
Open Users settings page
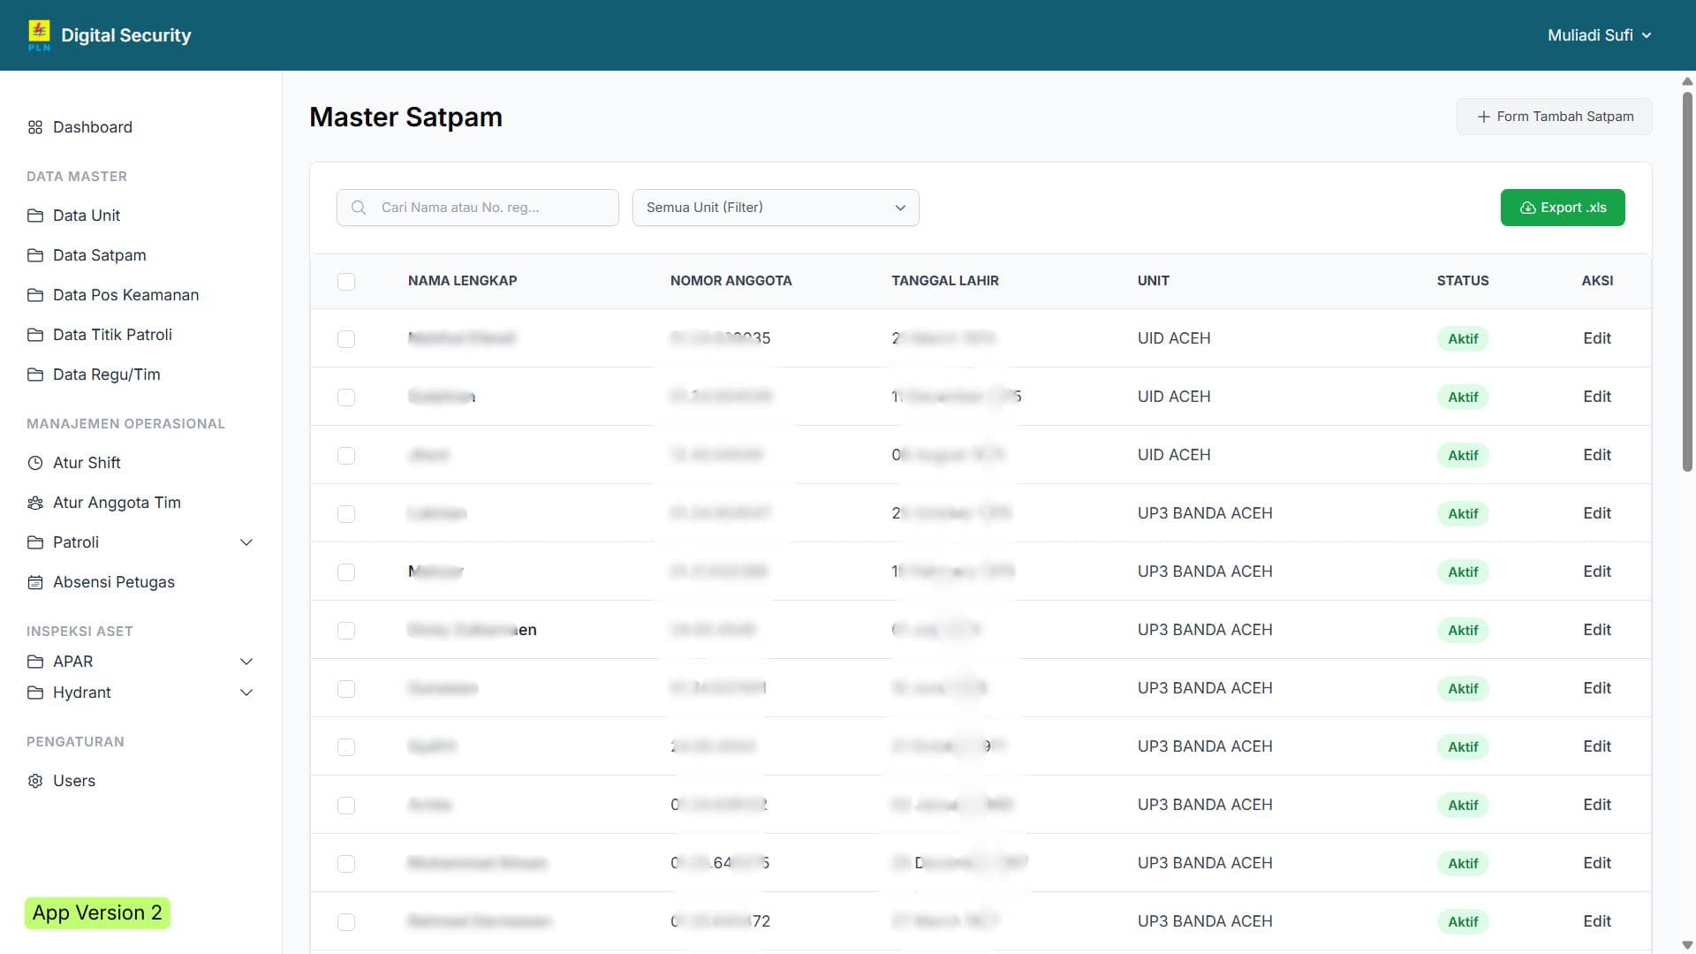74,781
